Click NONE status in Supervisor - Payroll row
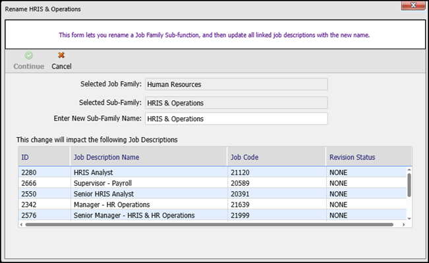The width and height of the screenshot is (429, 263). [x=338, y=183]
